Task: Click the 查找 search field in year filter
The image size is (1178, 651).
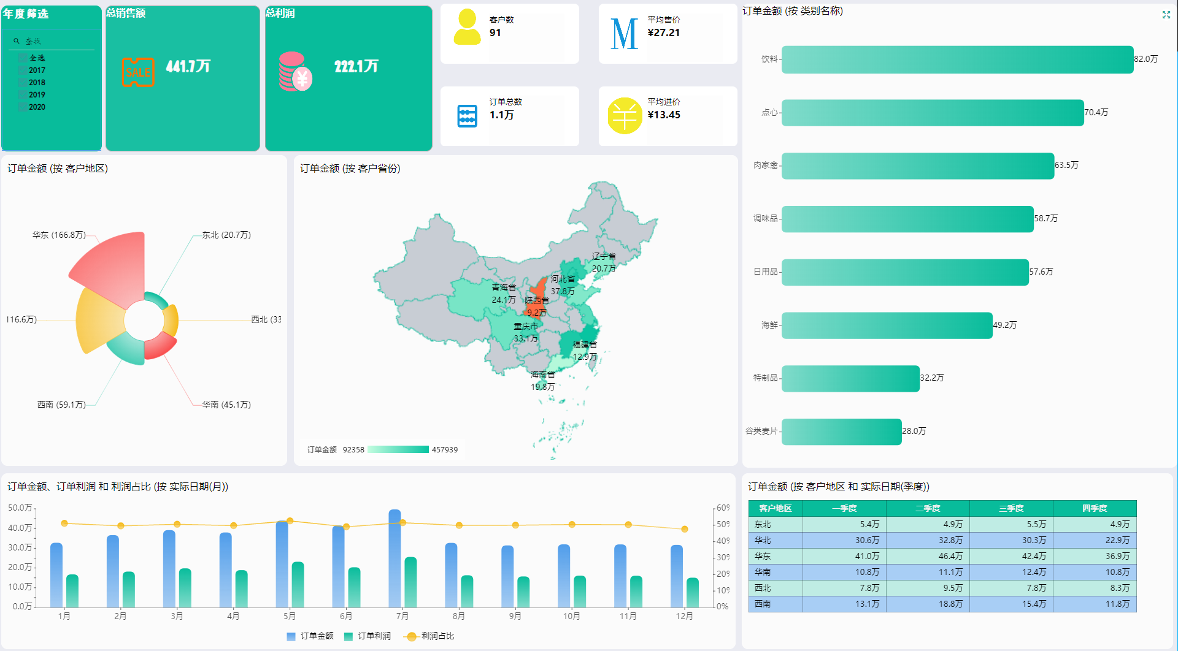Action: pos(52,41)
